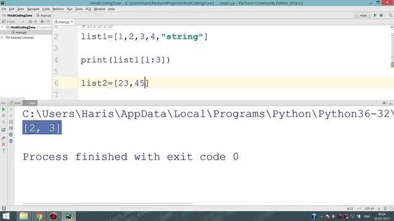
Task: Open the VCS menu
Action: coord(88,9)
